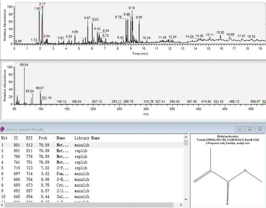Close the Library Search Results window
Viewport: 266px width, 208px height.
260,129
